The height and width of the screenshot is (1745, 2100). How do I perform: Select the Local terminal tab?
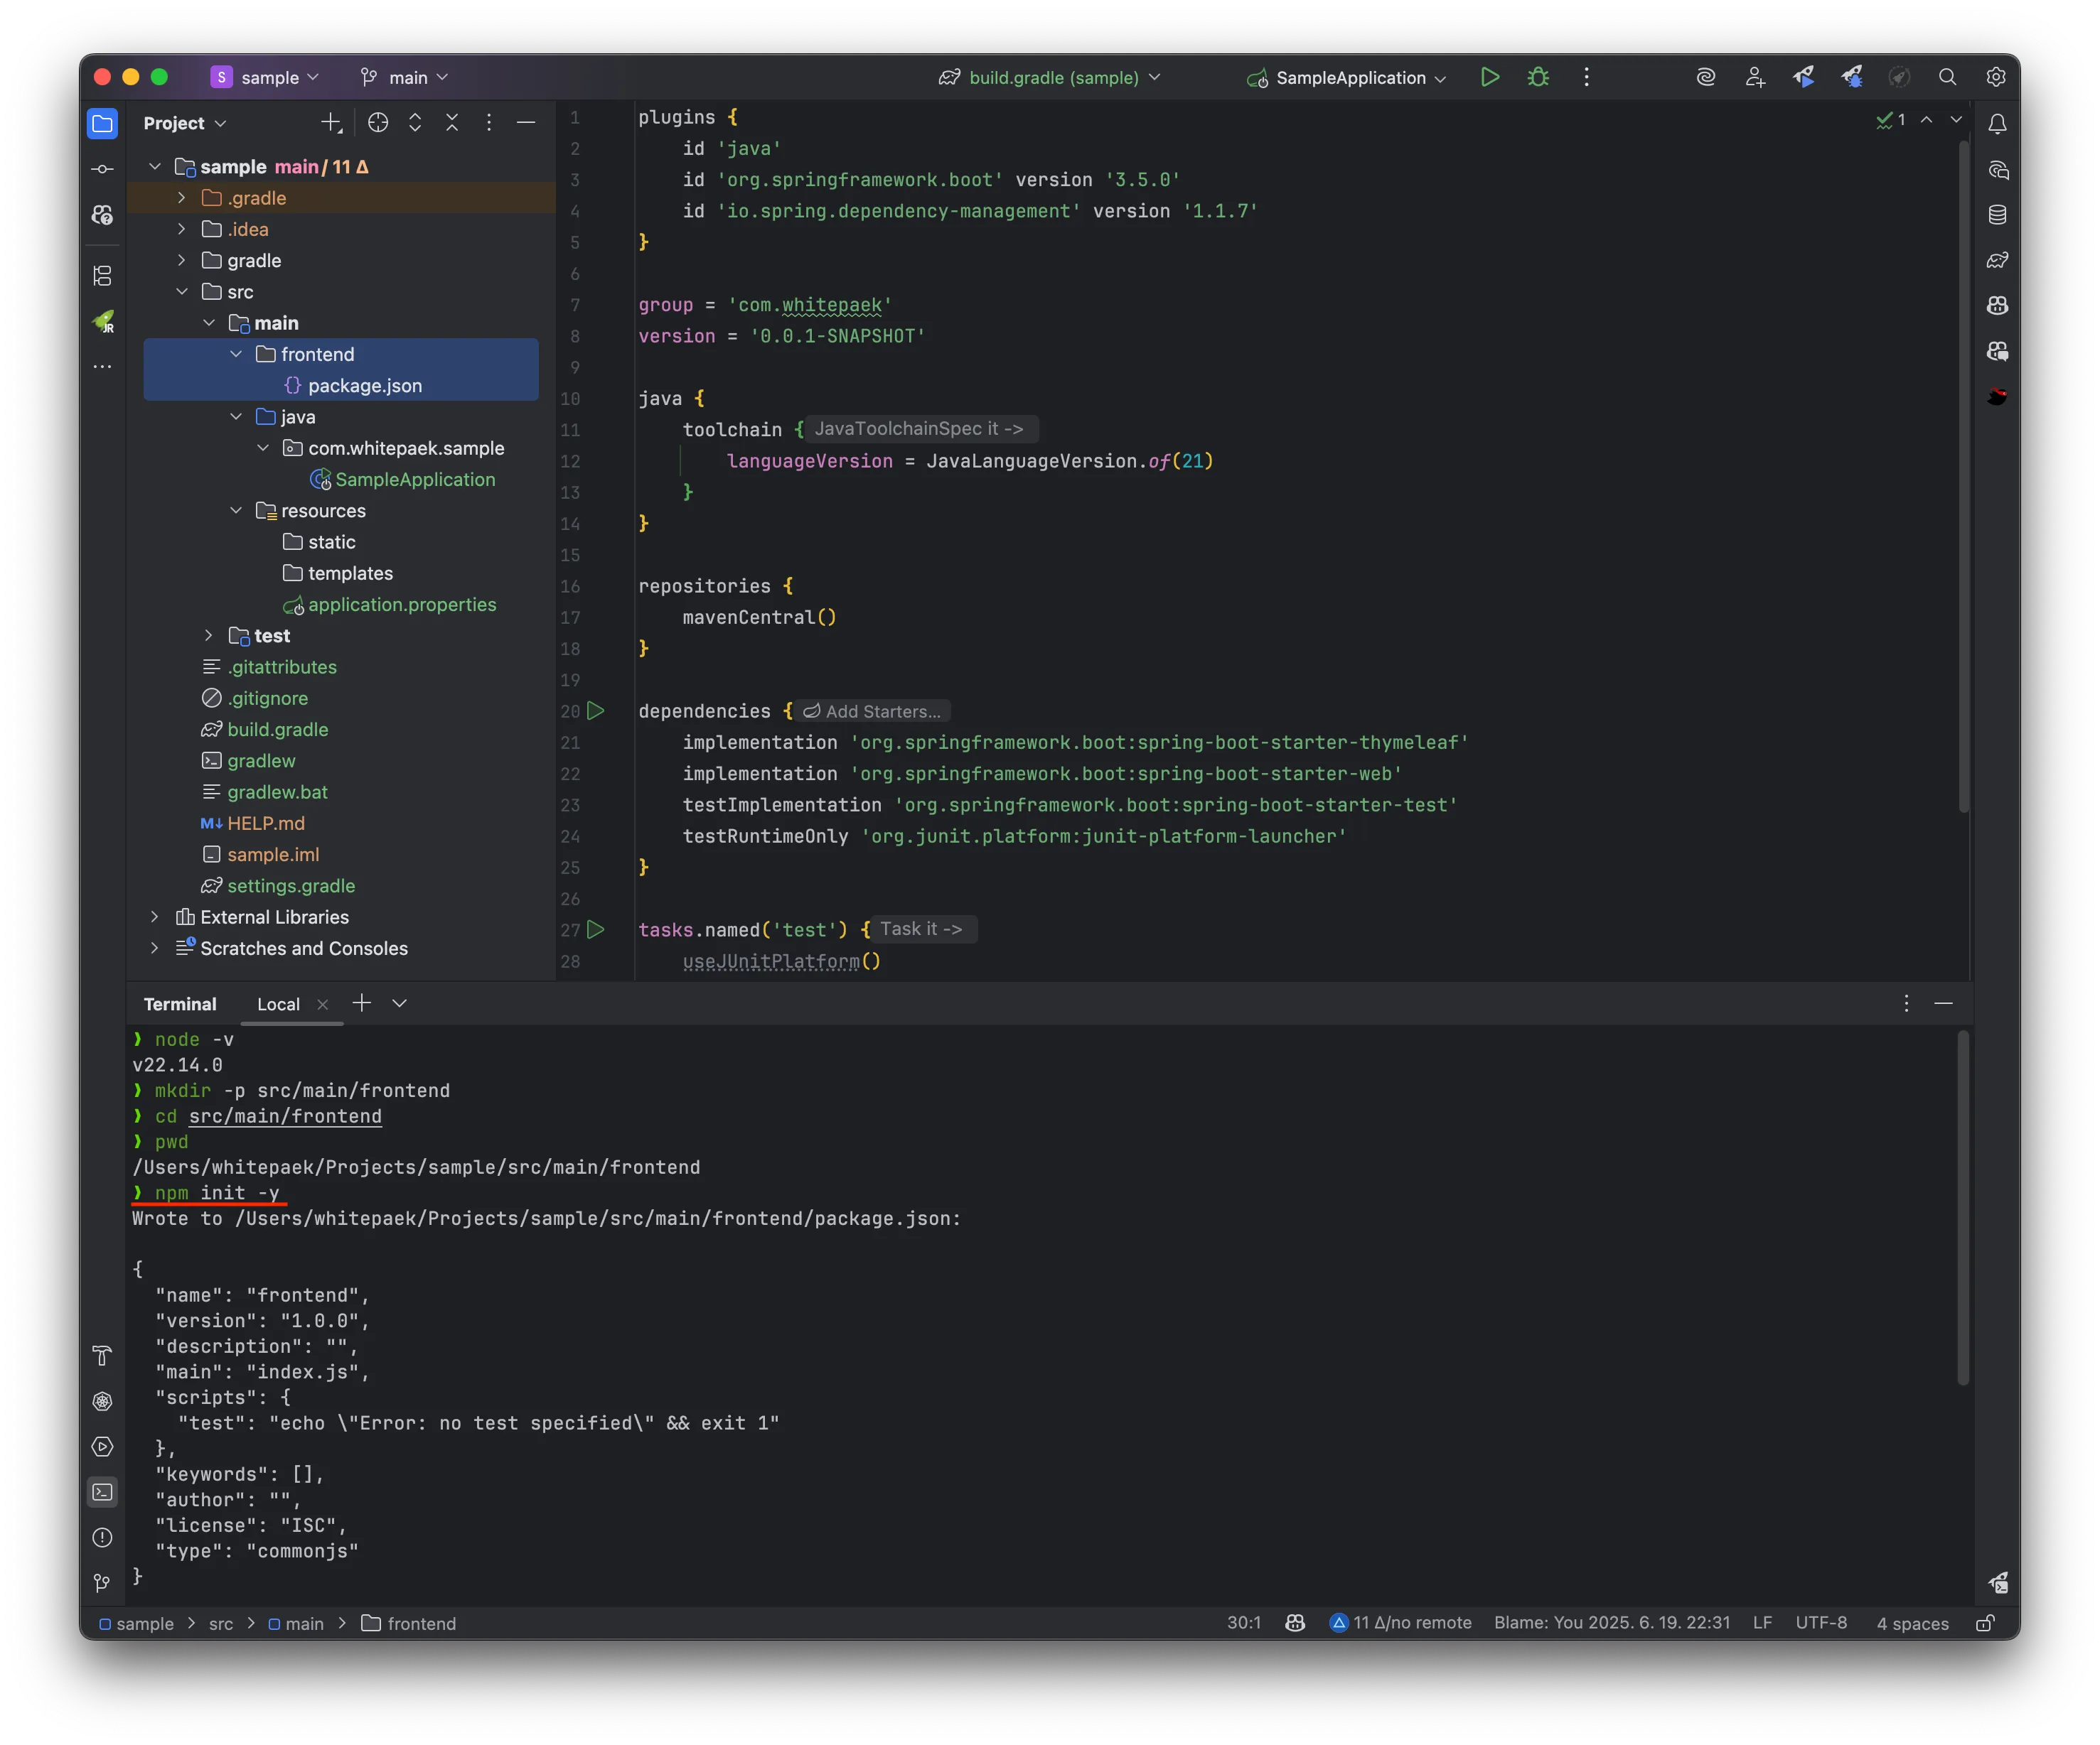[278, 1005]
